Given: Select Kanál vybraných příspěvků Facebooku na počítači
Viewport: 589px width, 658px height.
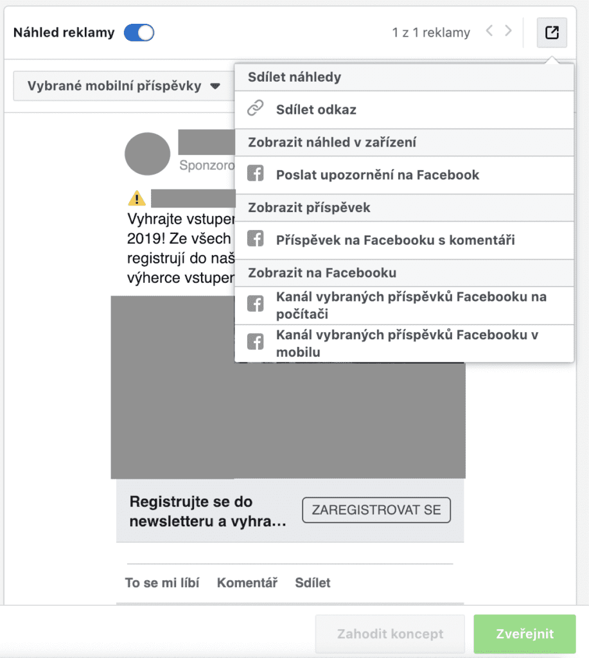Looking at the screenshot, I should 411,305.
